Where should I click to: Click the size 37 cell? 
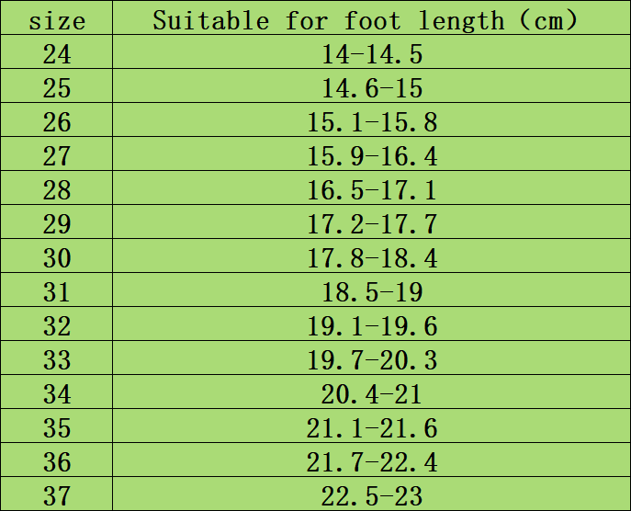click(57, 496)
